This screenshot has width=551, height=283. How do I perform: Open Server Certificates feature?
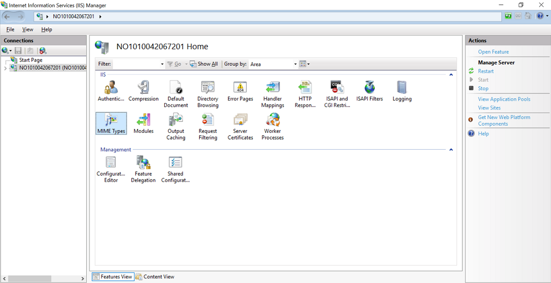tap(240, 127)
